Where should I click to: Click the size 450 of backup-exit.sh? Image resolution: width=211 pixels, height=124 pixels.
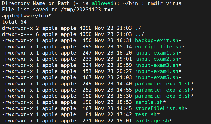87,40
